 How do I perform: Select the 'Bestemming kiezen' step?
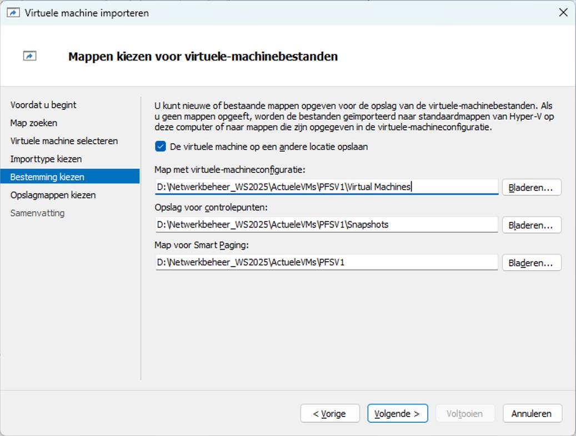point(70,176)
